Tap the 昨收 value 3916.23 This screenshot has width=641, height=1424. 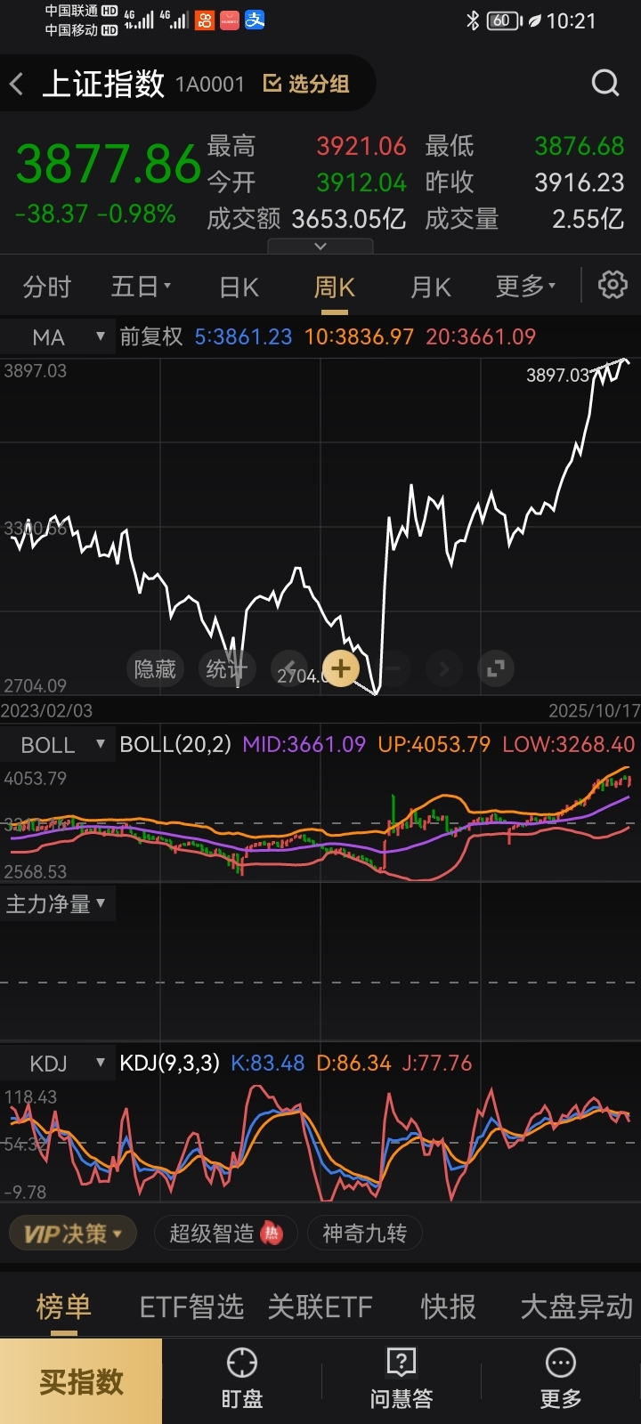tap(580, 182)
